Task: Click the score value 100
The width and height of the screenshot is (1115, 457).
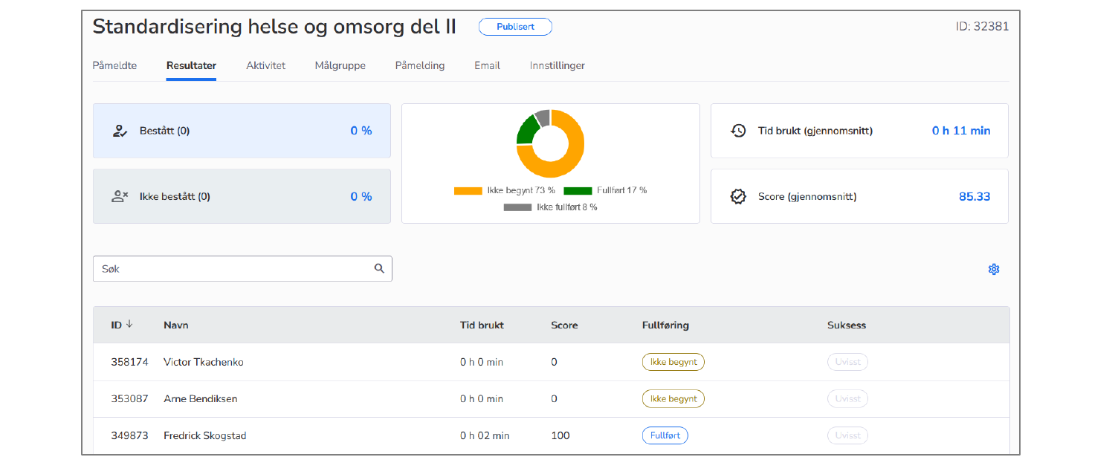Action: [560, 435]
